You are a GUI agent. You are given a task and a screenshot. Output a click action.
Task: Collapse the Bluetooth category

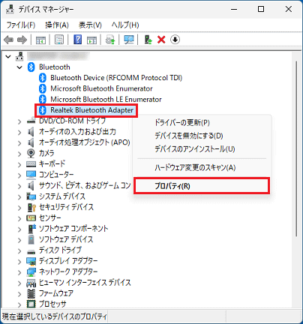click(x=19, y=67)
